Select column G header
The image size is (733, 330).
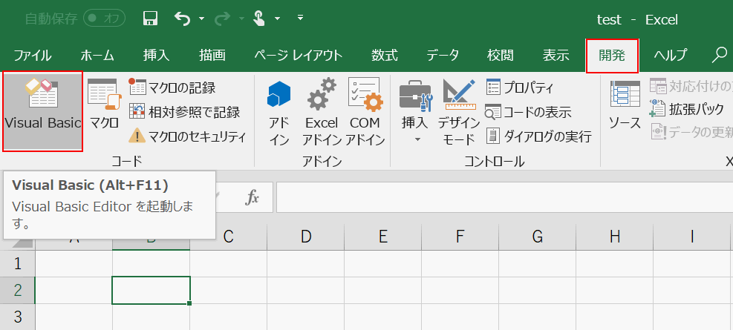pyautogui.click(x=538, y=237)
